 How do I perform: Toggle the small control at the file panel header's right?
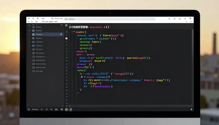(61, 25)
